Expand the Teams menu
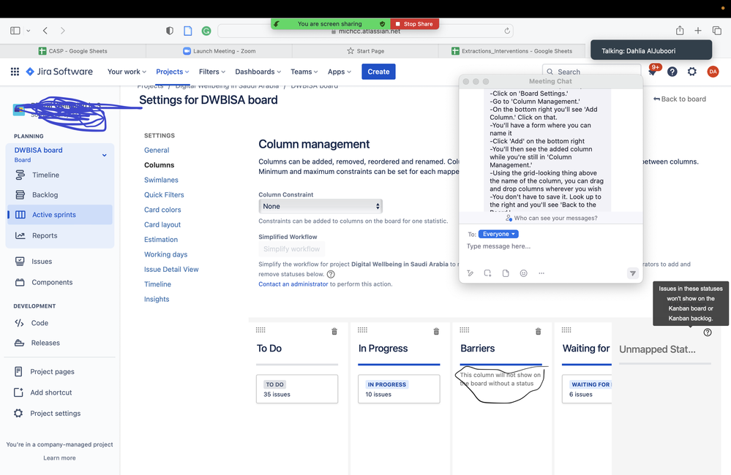 [304, 72]
